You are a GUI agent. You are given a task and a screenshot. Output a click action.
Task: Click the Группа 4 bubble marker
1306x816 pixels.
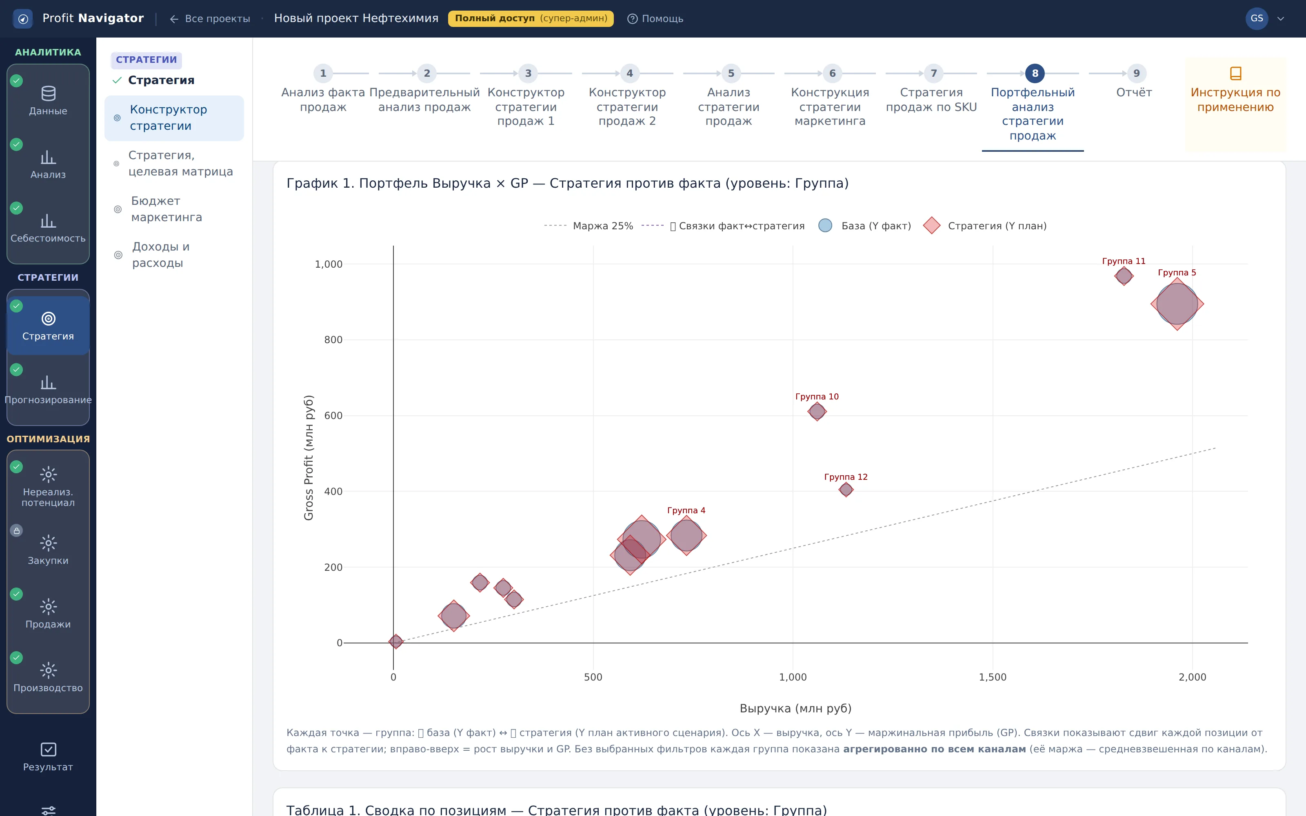coord(686,535)
